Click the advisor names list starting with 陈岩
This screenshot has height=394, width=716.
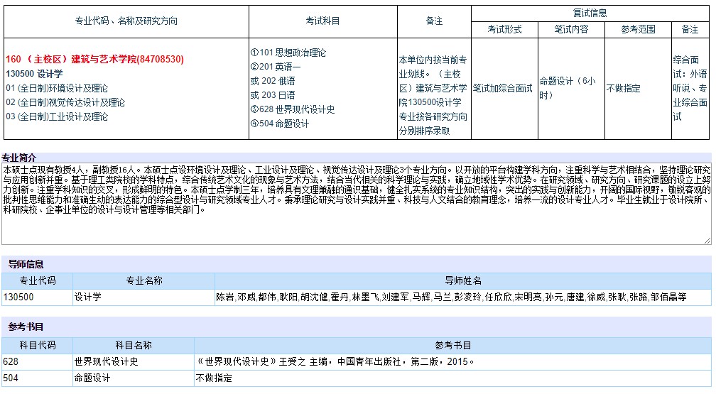451,297
